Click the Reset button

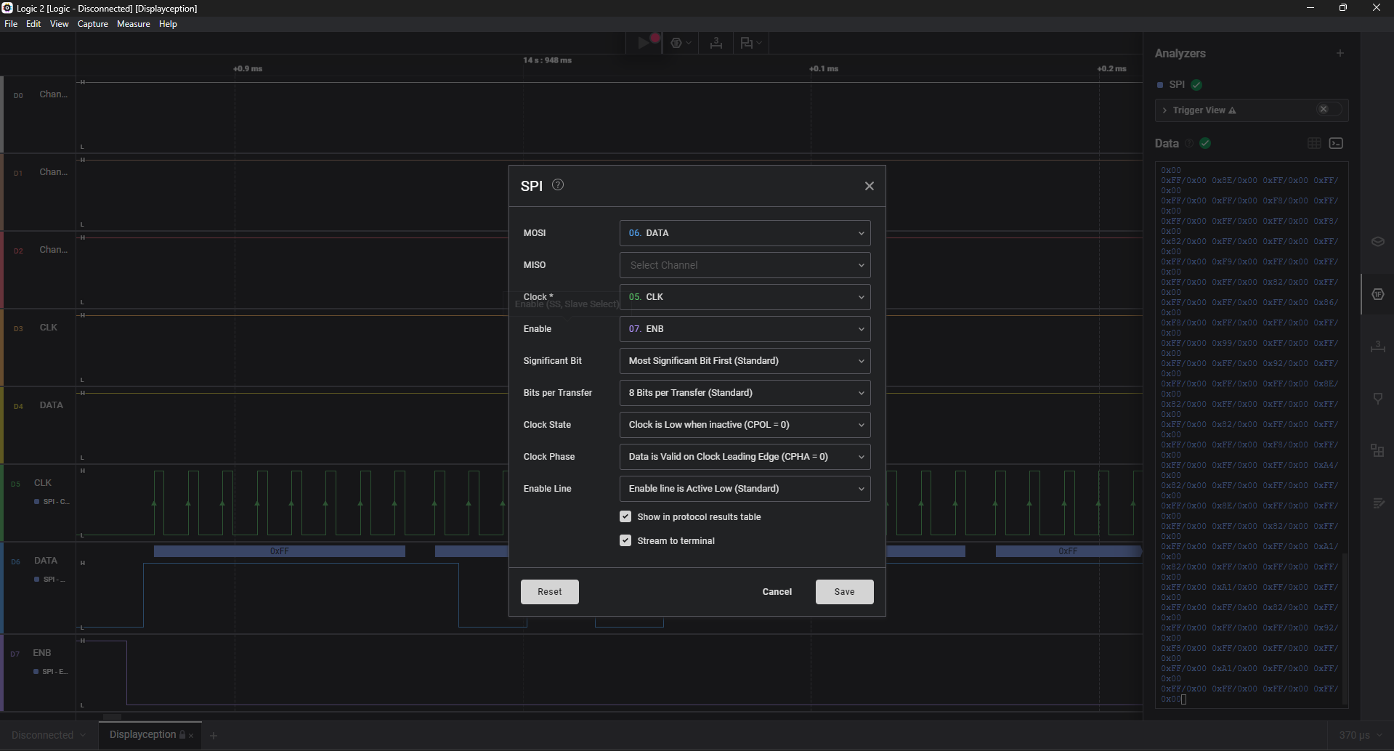[549, 592]
